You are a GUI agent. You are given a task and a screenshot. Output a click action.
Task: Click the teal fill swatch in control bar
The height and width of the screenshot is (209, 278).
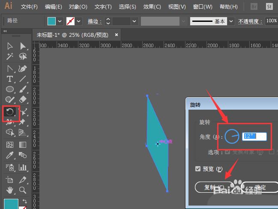tap(51, 21)
